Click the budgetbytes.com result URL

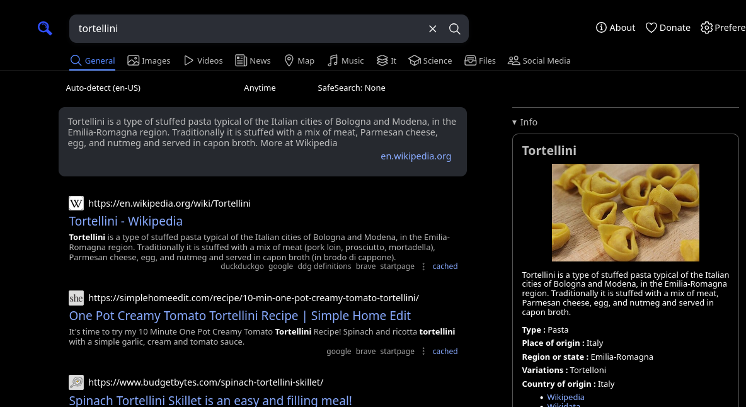pyautogui.click(x=206, y=382)
